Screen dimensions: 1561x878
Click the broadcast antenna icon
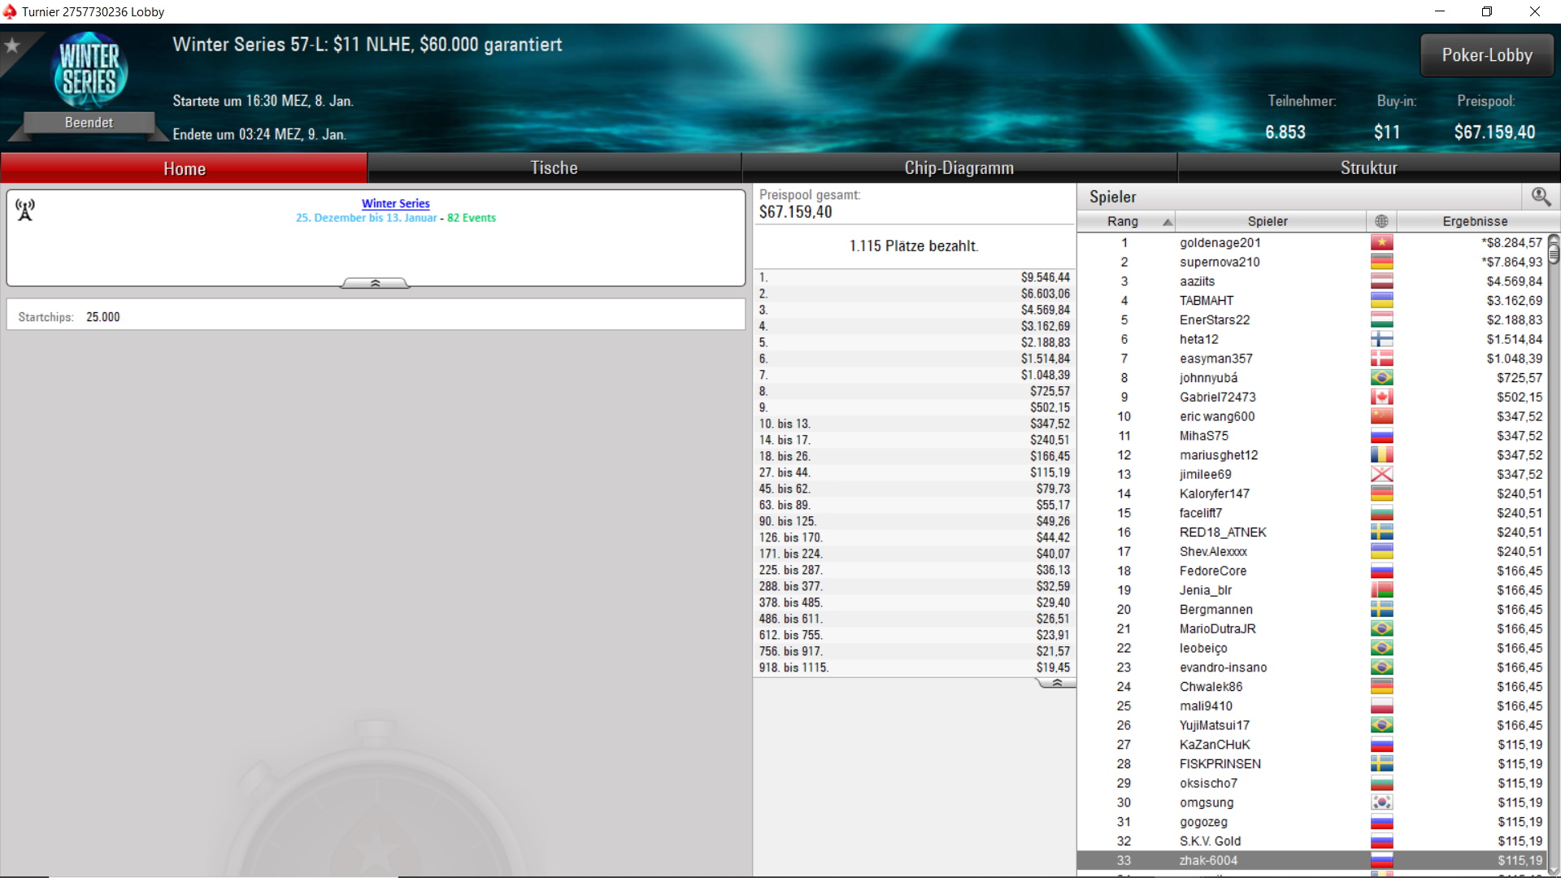pos(25,210)
